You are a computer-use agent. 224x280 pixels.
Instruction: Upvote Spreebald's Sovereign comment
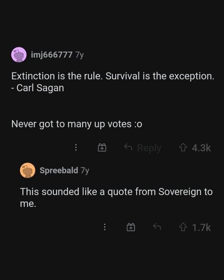pyautogui.click(x=183, y=227)
